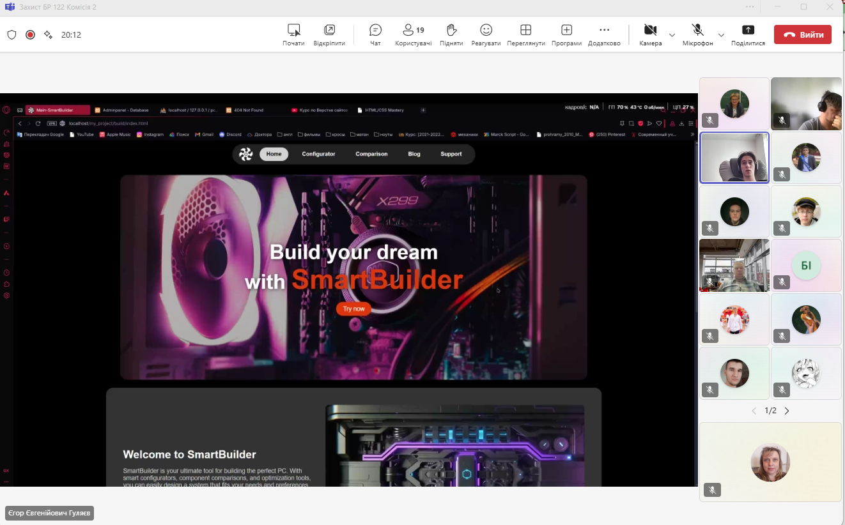Show the participants list (Користувачі)

pos(413,34)
